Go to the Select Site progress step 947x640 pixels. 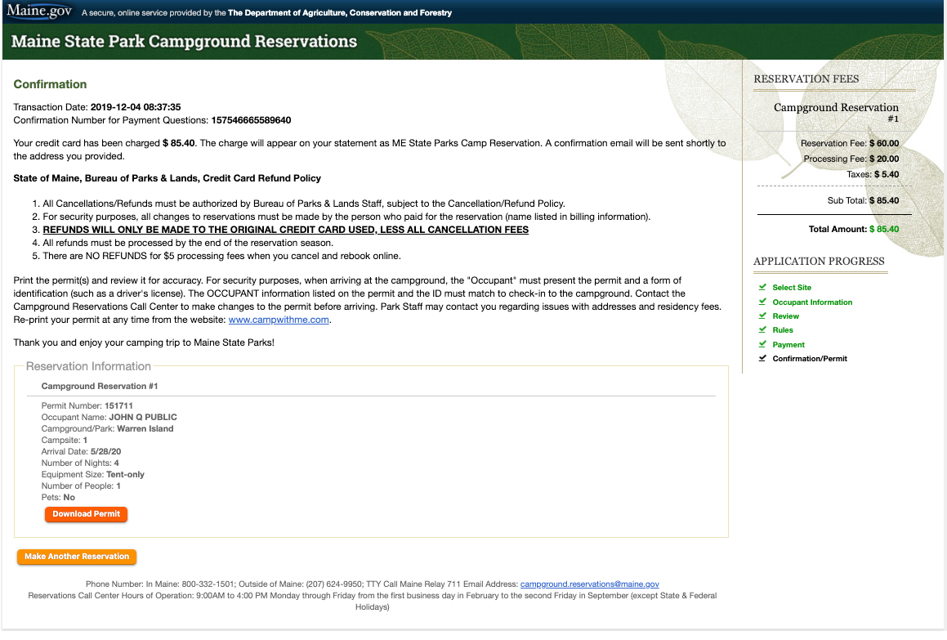click(x=792, y=288)
